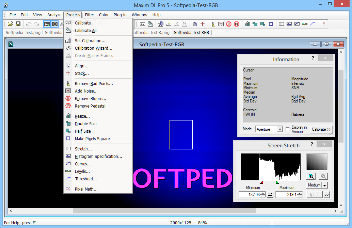352x228 pixels.
Task: Enable the Display in Arcsec checkbox
Action: (288, 129)
